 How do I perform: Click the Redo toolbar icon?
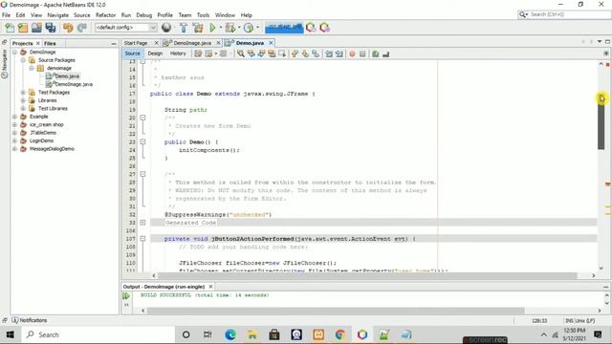(81, 28)
